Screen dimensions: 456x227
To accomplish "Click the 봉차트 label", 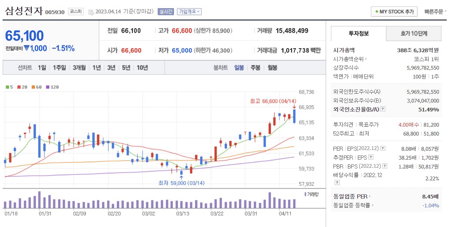I will pyautogui.click(x=221, y=67).
